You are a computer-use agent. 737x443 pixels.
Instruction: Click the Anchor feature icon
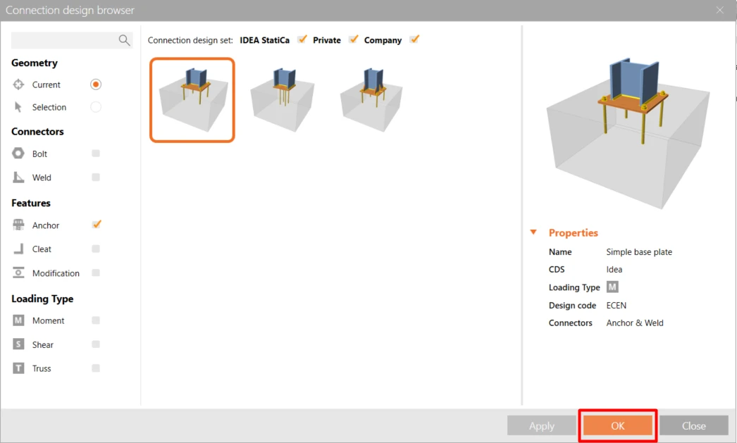(x=18, y=225)
